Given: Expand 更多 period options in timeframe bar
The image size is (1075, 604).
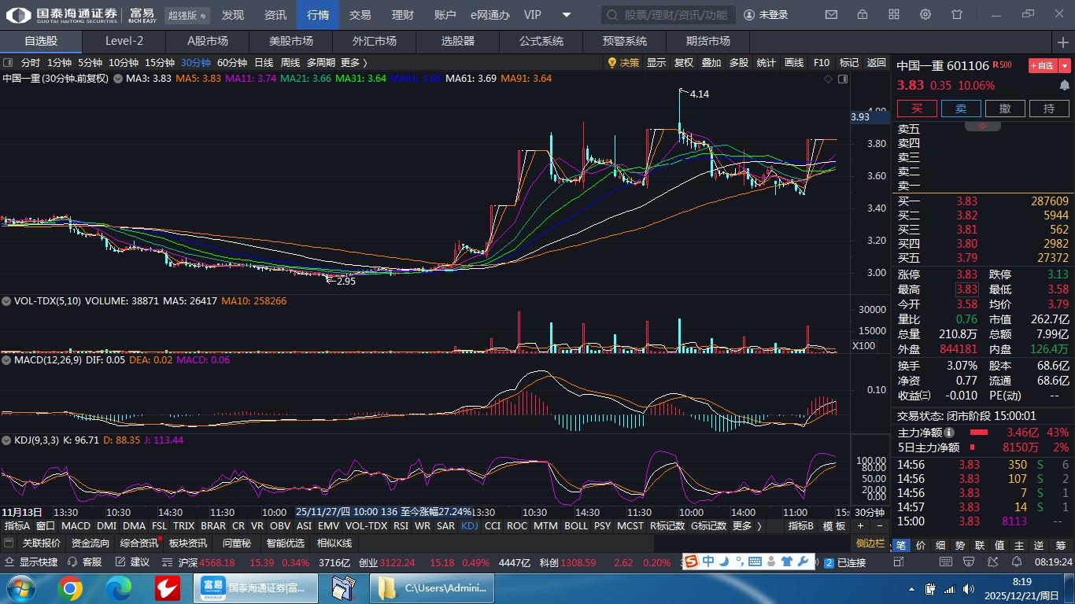Looking at the screenshot, I should [353, 63].
